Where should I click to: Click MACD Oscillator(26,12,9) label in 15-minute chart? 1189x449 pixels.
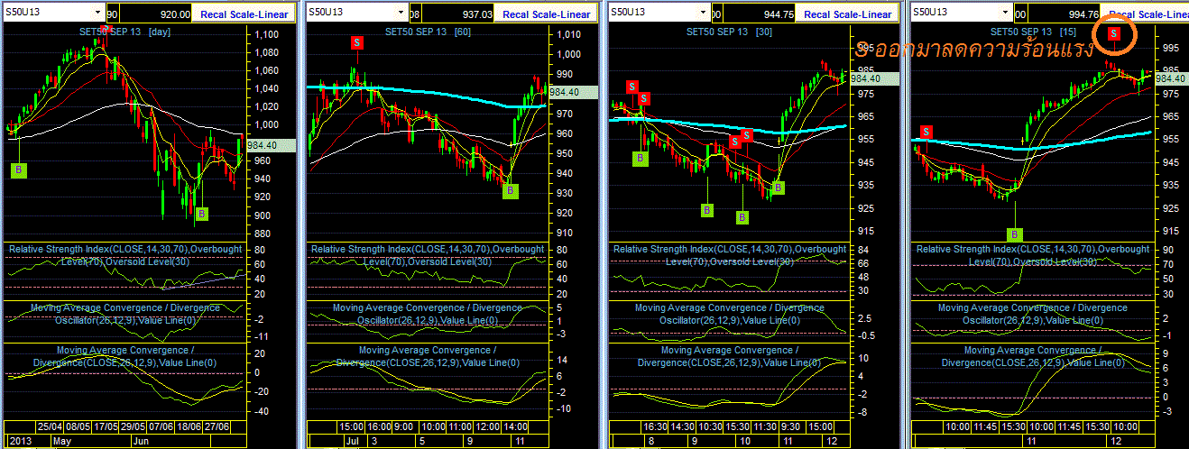coord(1034,314)
